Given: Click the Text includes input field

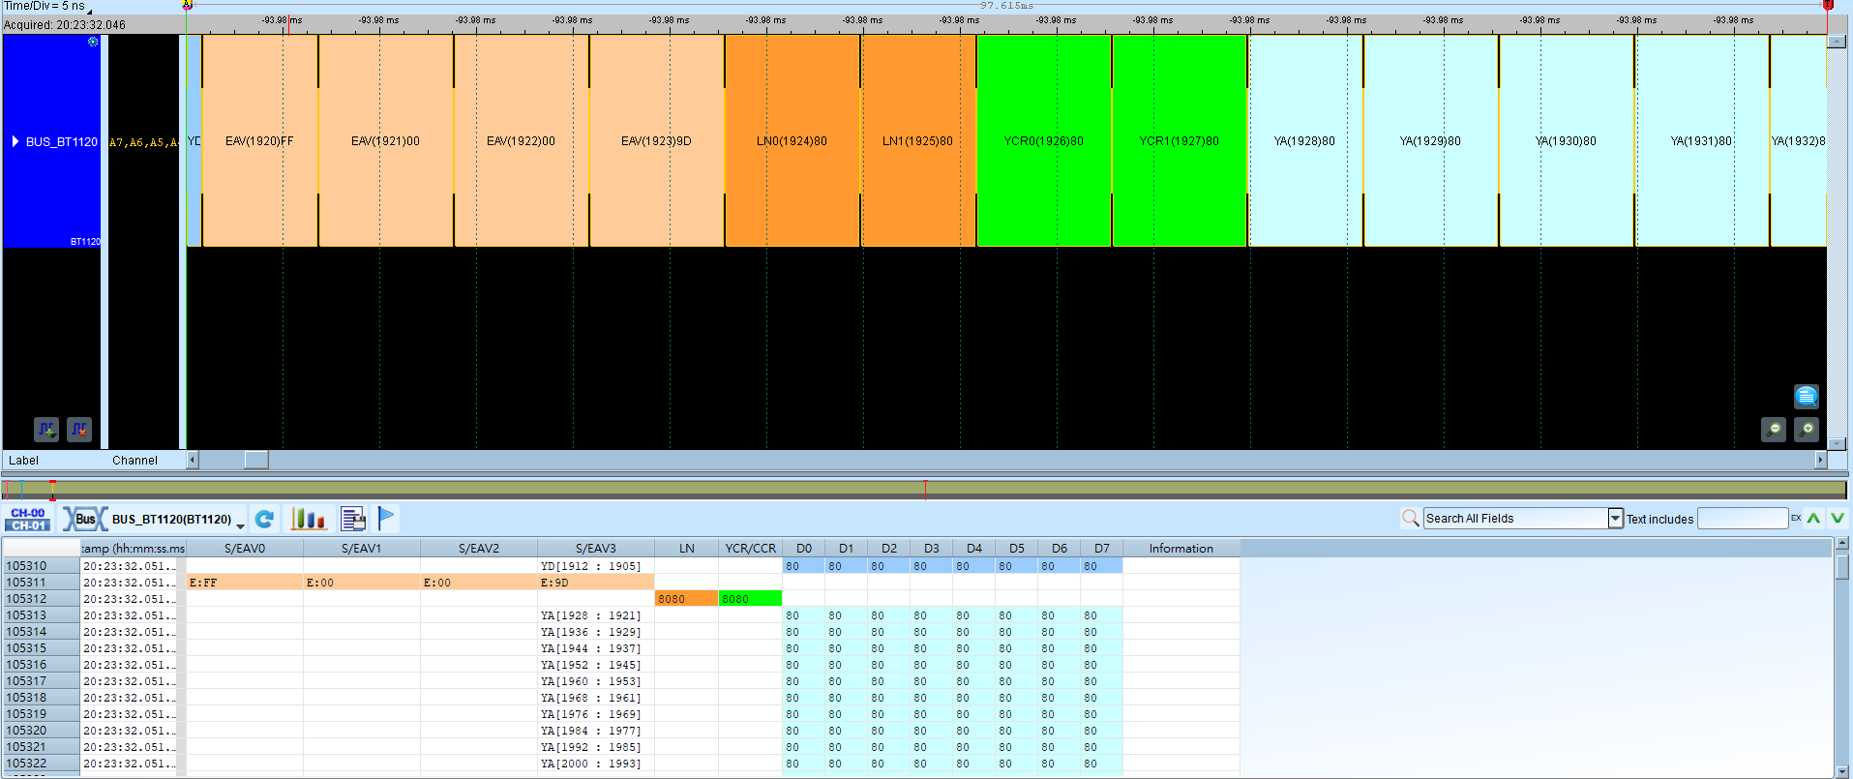Looking at the screenshot, I should (x=1743, y=519).
